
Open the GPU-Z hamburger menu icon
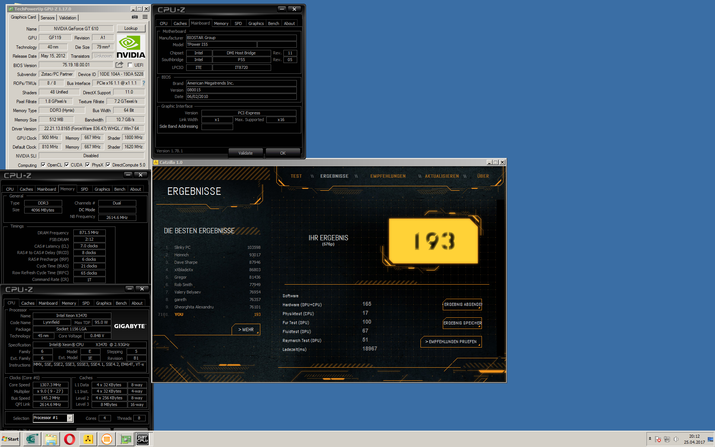145,17
